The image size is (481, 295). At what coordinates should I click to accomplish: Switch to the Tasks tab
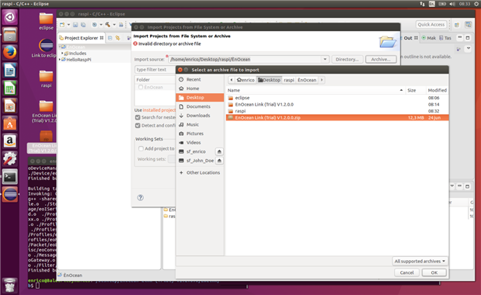click(445, 38)
